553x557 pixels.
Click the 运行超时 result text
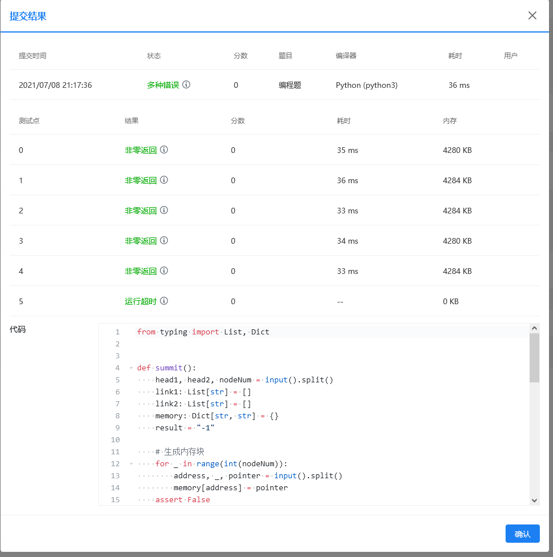pos(141,301)
